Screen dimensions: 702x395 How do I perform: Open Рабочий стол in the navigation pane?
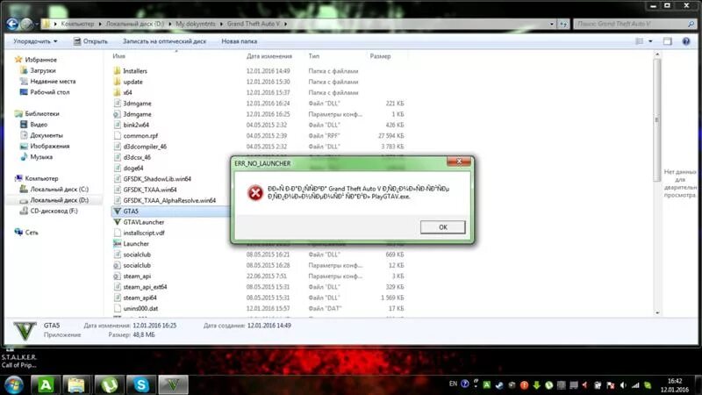tap(50, 92)
